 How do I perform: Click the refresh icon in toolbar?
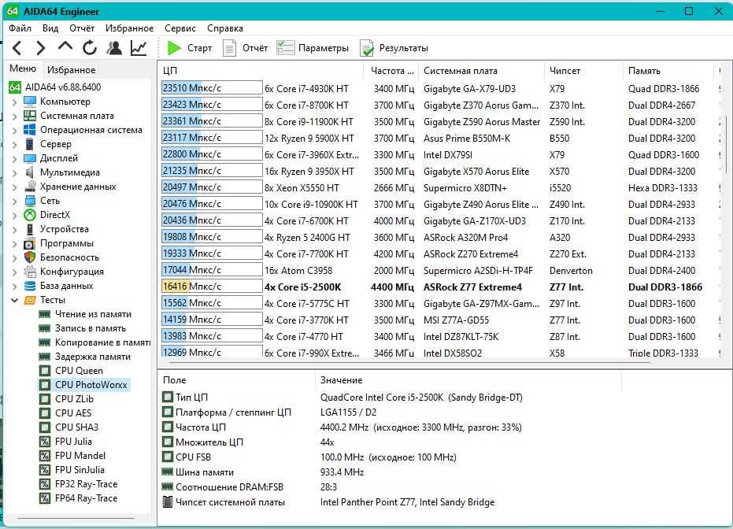(x=89, y=48)
